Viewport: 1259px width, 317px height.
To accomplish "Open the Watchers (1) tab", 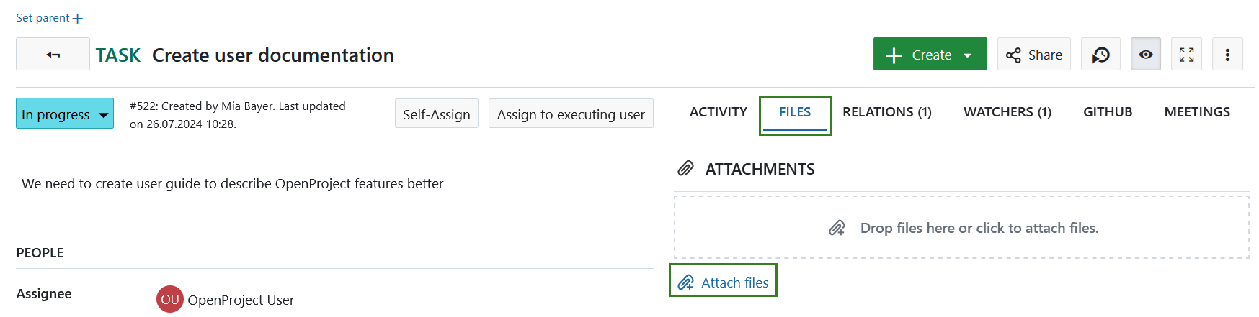I will (1007, 112).
